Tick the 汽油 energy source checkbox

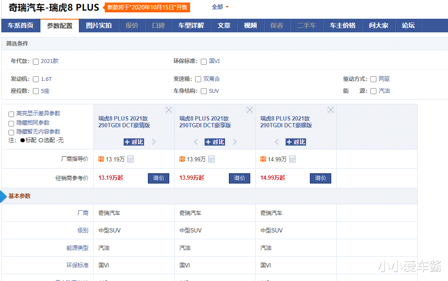373,91
